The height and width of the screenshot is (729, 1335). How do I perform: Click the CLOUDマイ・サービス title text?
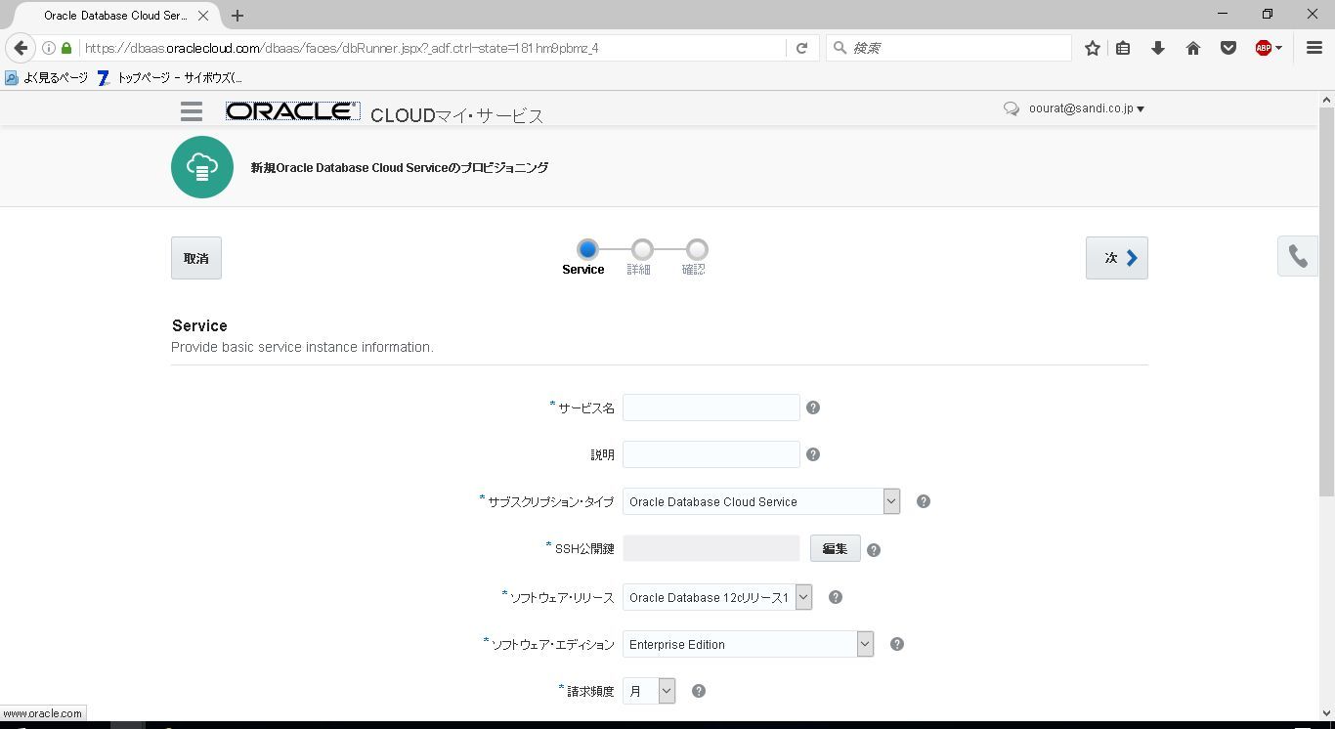[x=456, y=115]
